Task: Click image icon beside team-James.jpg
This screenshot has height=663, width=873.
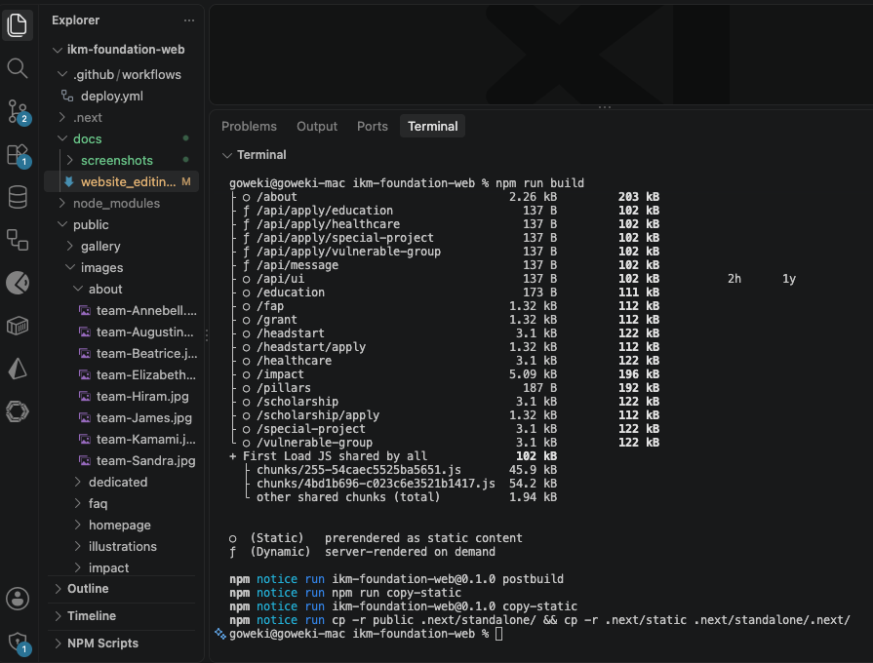Action: pos(85,417)
